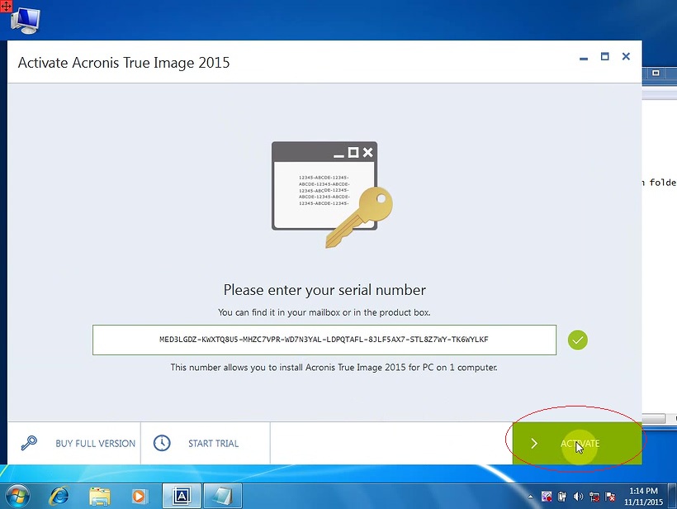Viewport: 677px width, 509px height.
Task: Open Windows Explorer folder in taskbar
Action: coord(99,496)
